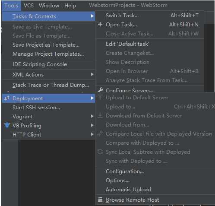Open Configure Servers entry
215x206 pixels.
(x=130, y=90)
